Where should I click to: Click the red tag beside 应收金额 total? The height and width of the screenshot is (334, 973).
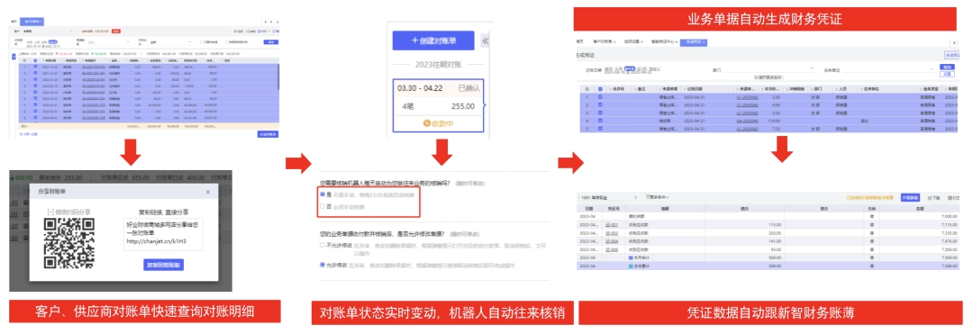(116, 30)
